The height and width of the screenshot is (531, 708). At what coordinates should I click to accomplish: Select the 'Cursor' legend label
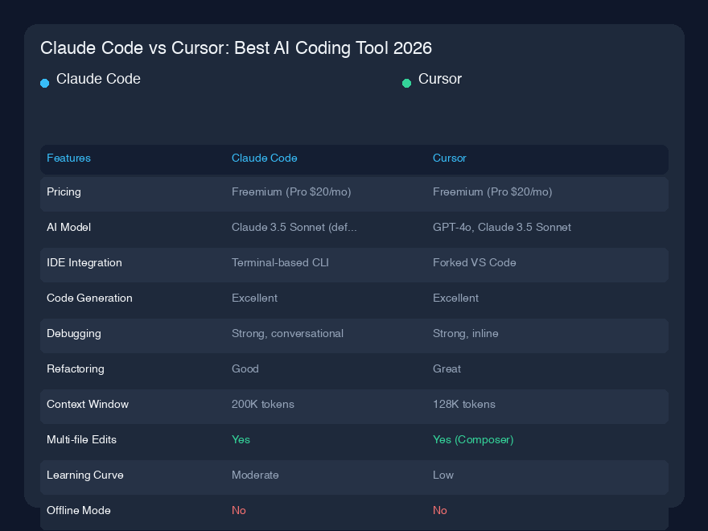[x=440, y=79]
